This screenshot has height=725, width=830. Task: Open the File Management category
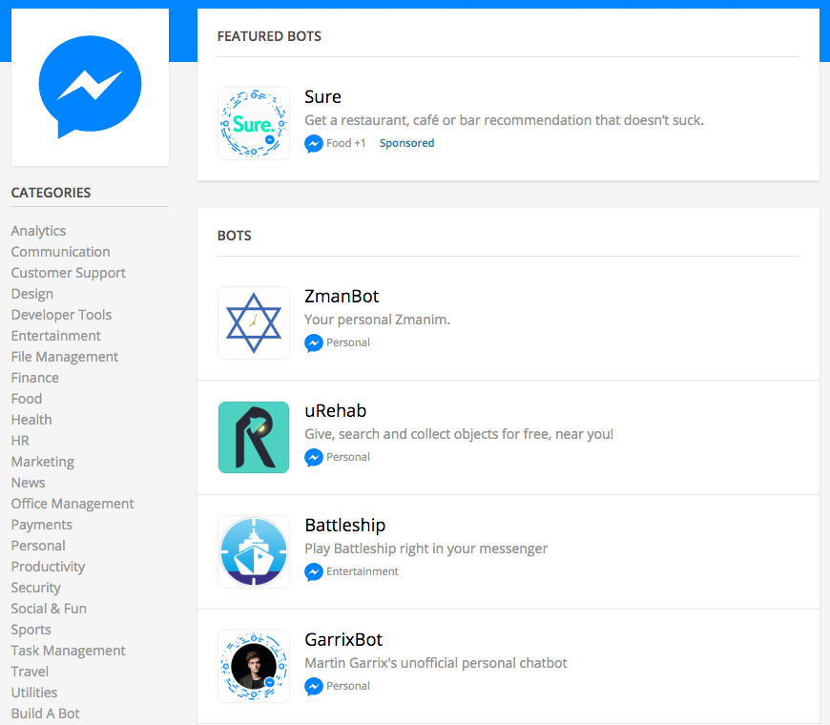65,357
